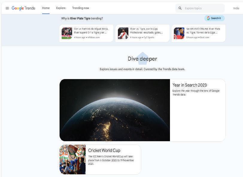The height and width of the screenshot is (177, 243).
Task: Click 'Explore issues and events in detail' subtitle
Action: point(142,69)
